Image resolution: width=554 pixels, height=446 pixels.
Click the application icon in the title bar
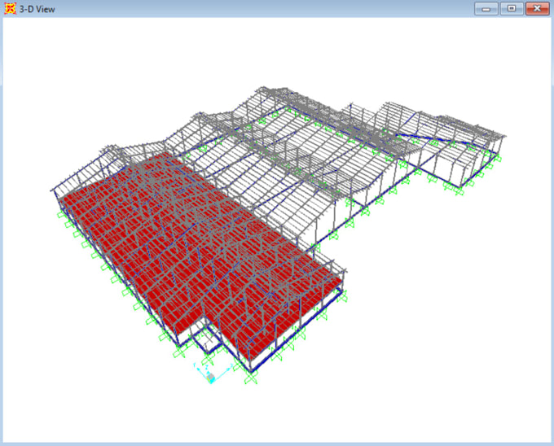click(11, 8)
